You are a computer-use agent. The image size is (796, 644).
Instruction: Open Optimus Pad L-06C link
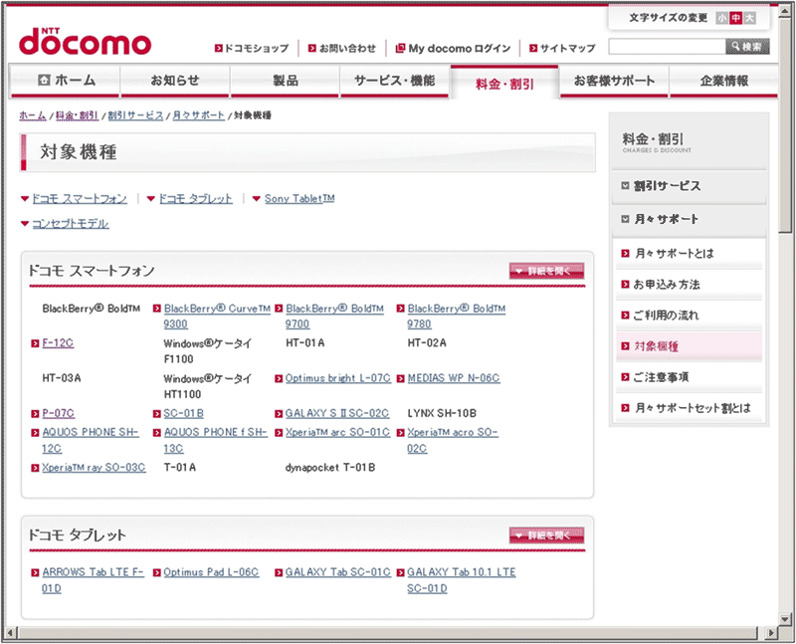(211, 572)
